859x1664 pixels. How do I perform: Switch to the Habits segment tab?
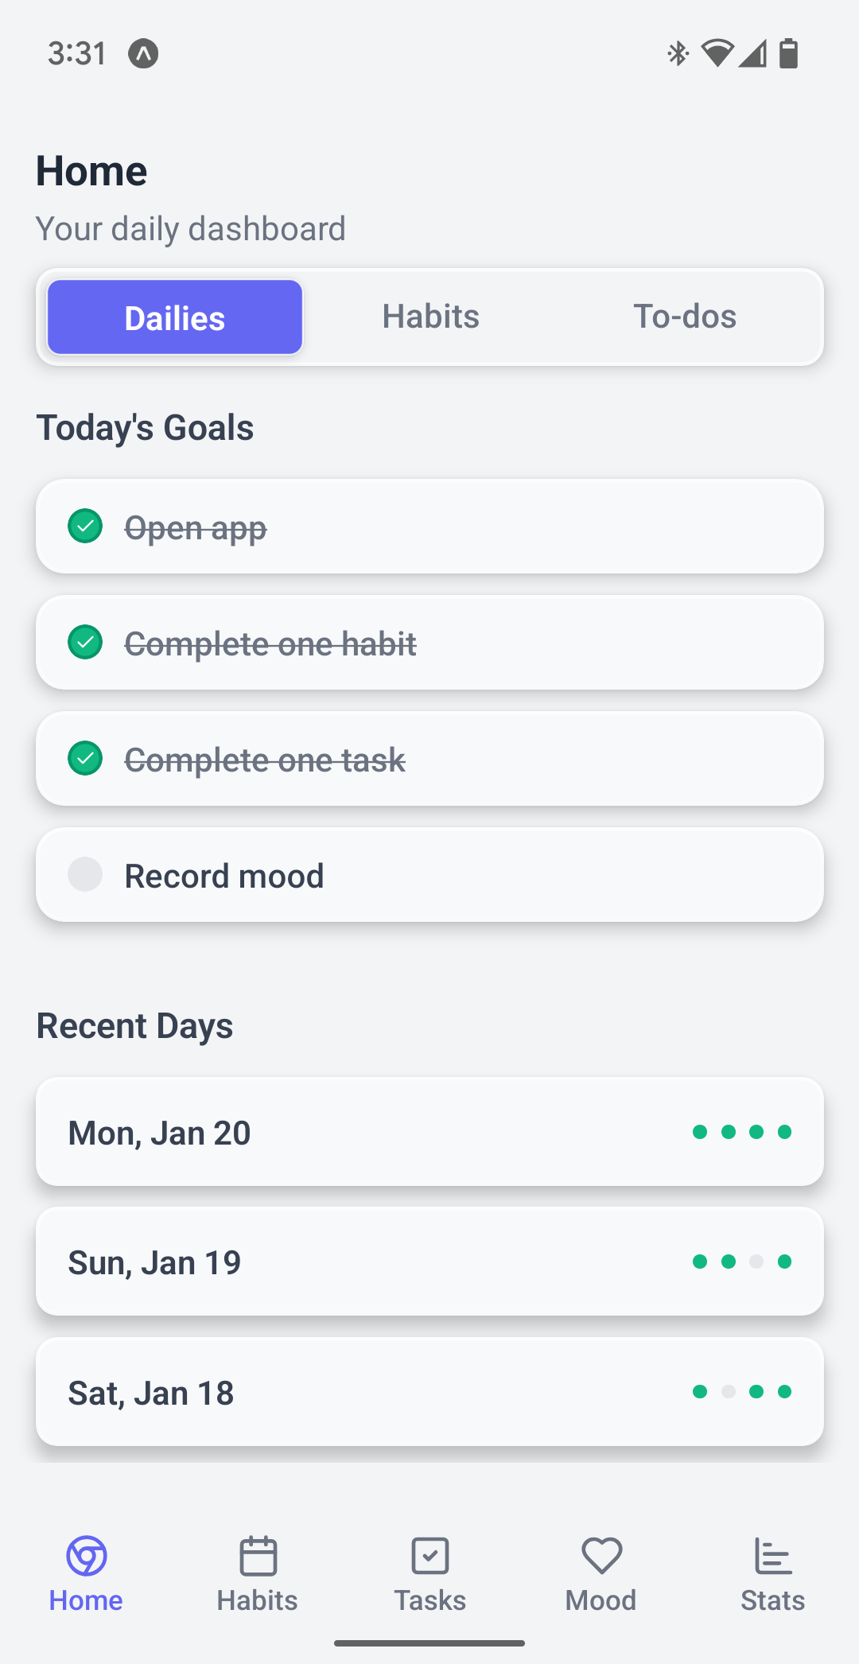pos(430,317)
